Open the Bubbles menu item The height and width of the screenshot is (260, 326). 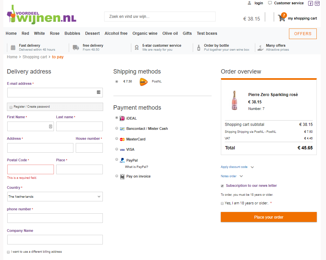[72, 33]
